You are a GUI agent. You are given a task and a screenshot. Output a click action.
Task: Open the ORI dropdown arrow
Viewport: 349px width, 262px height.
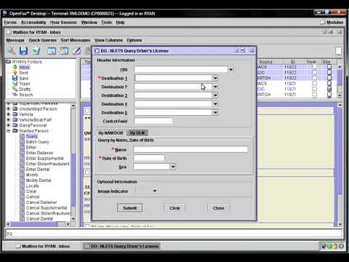coord(230,70)
